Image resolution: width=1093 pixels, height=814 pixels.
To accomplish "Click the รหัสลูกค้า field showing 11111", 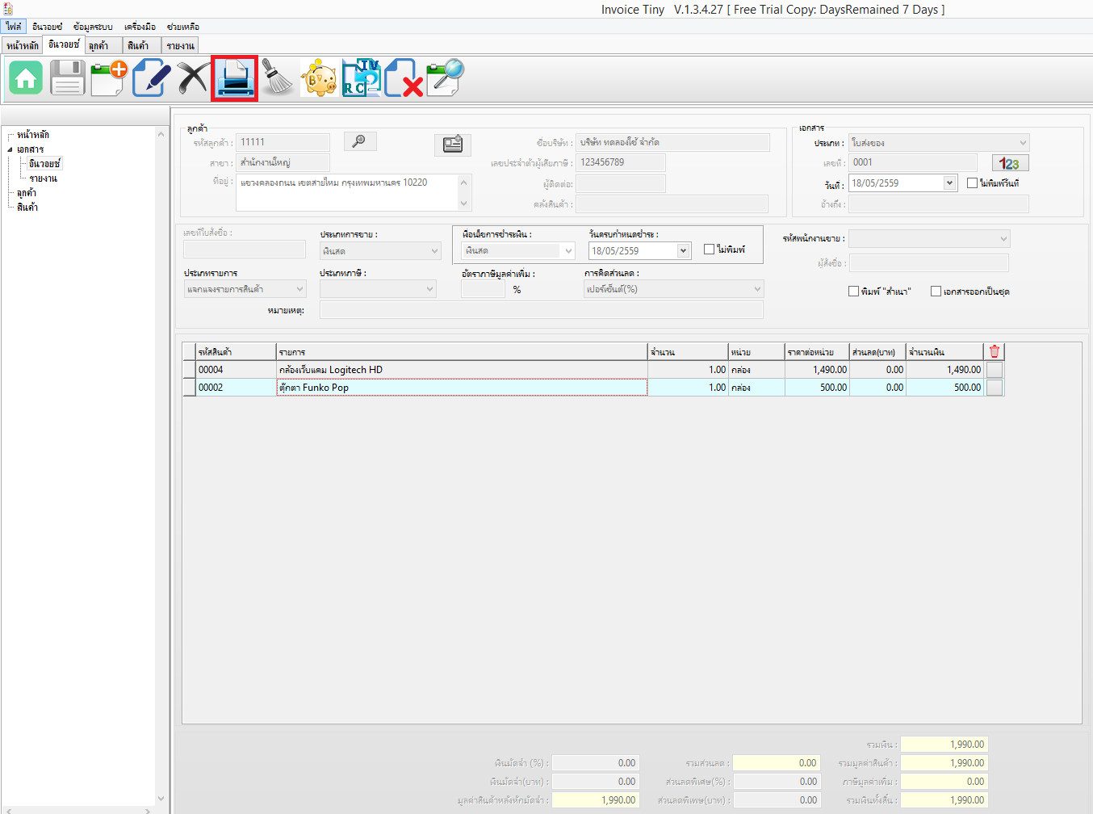I will 283,142.
